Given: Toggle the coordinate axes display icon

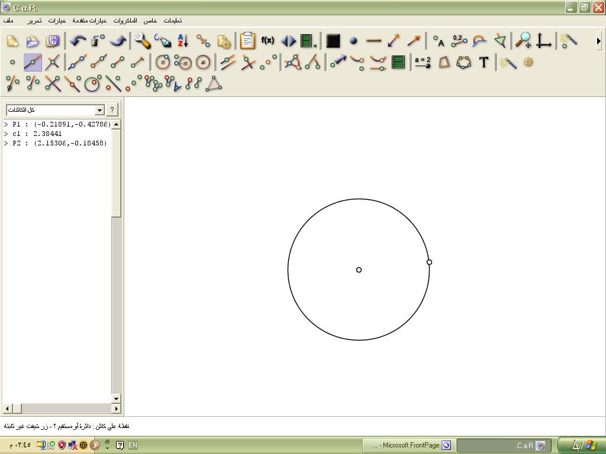Looking at the screenshot, I should (544, 41).
